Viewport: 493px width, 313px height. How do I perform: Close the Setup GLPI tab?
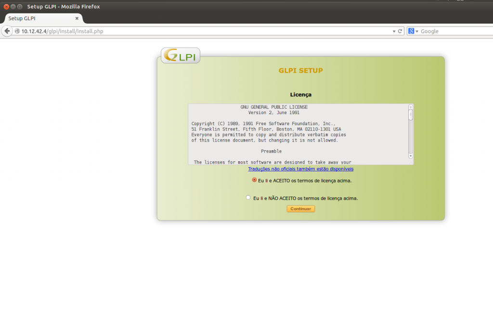(x=77, y=18)
